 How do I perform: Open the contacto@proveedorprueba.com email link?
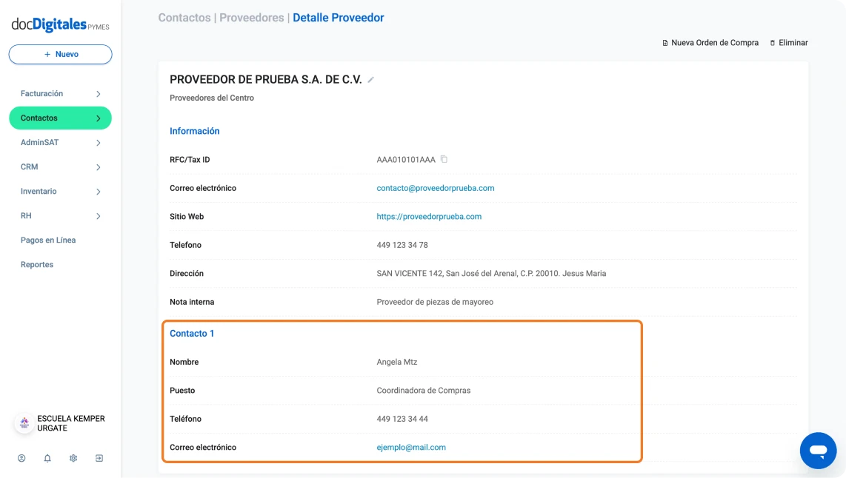pyautogui.click(x=436, y=188)
